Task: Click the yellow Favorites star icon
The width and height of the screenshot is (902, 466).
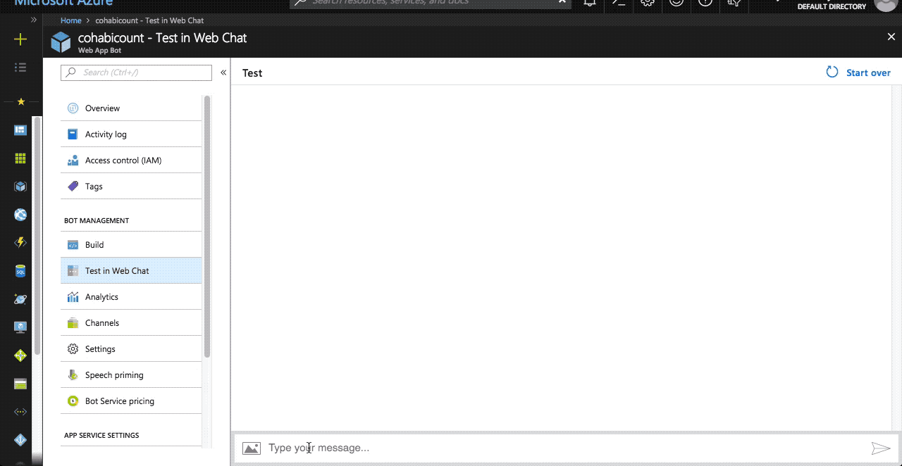Action: coord(20,102)
